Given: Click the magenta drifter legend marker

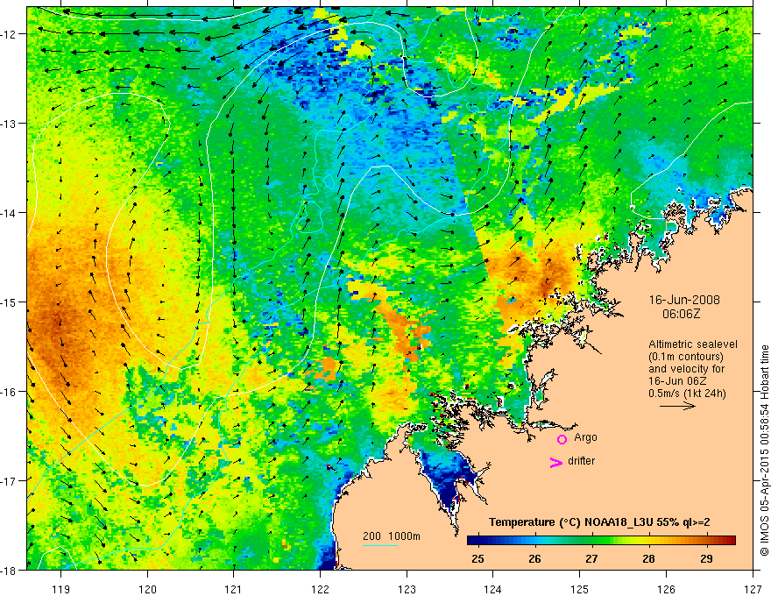Looking at the screenshot, I should point(556,463).
